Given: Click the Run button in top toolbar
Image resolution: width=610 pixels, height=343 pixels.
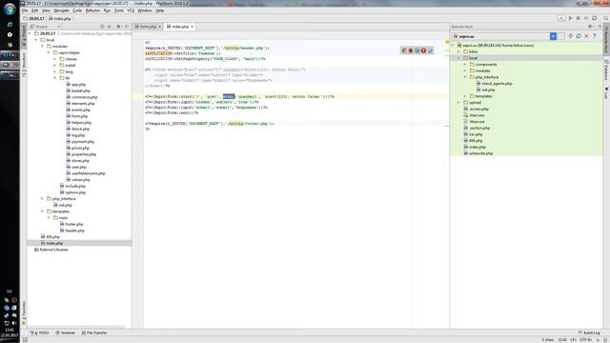Looking at the screenshot, I should 570,18.
